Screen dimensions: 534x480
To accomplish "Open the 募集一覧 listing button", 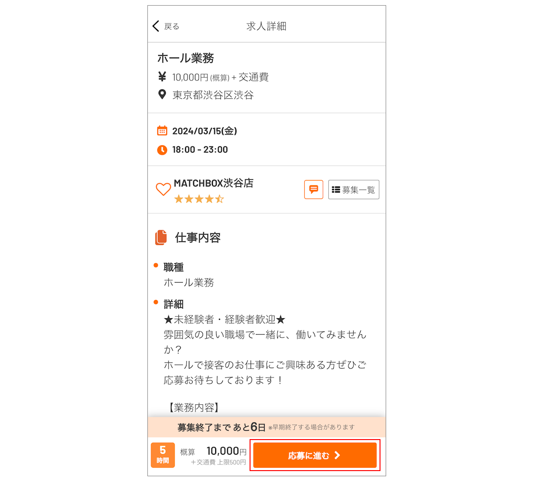I will pos(354,189).
